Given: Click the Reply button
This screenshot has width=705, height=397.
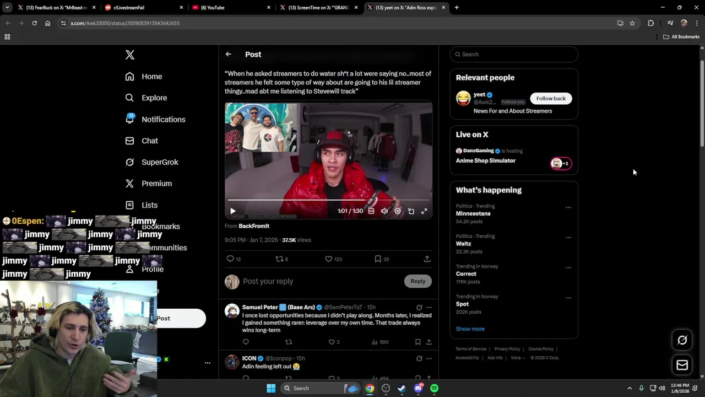Looking at the screenshot, I should click(x=418, y=281).
